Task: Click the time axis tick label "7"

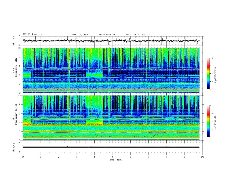Action: point(149,157)
